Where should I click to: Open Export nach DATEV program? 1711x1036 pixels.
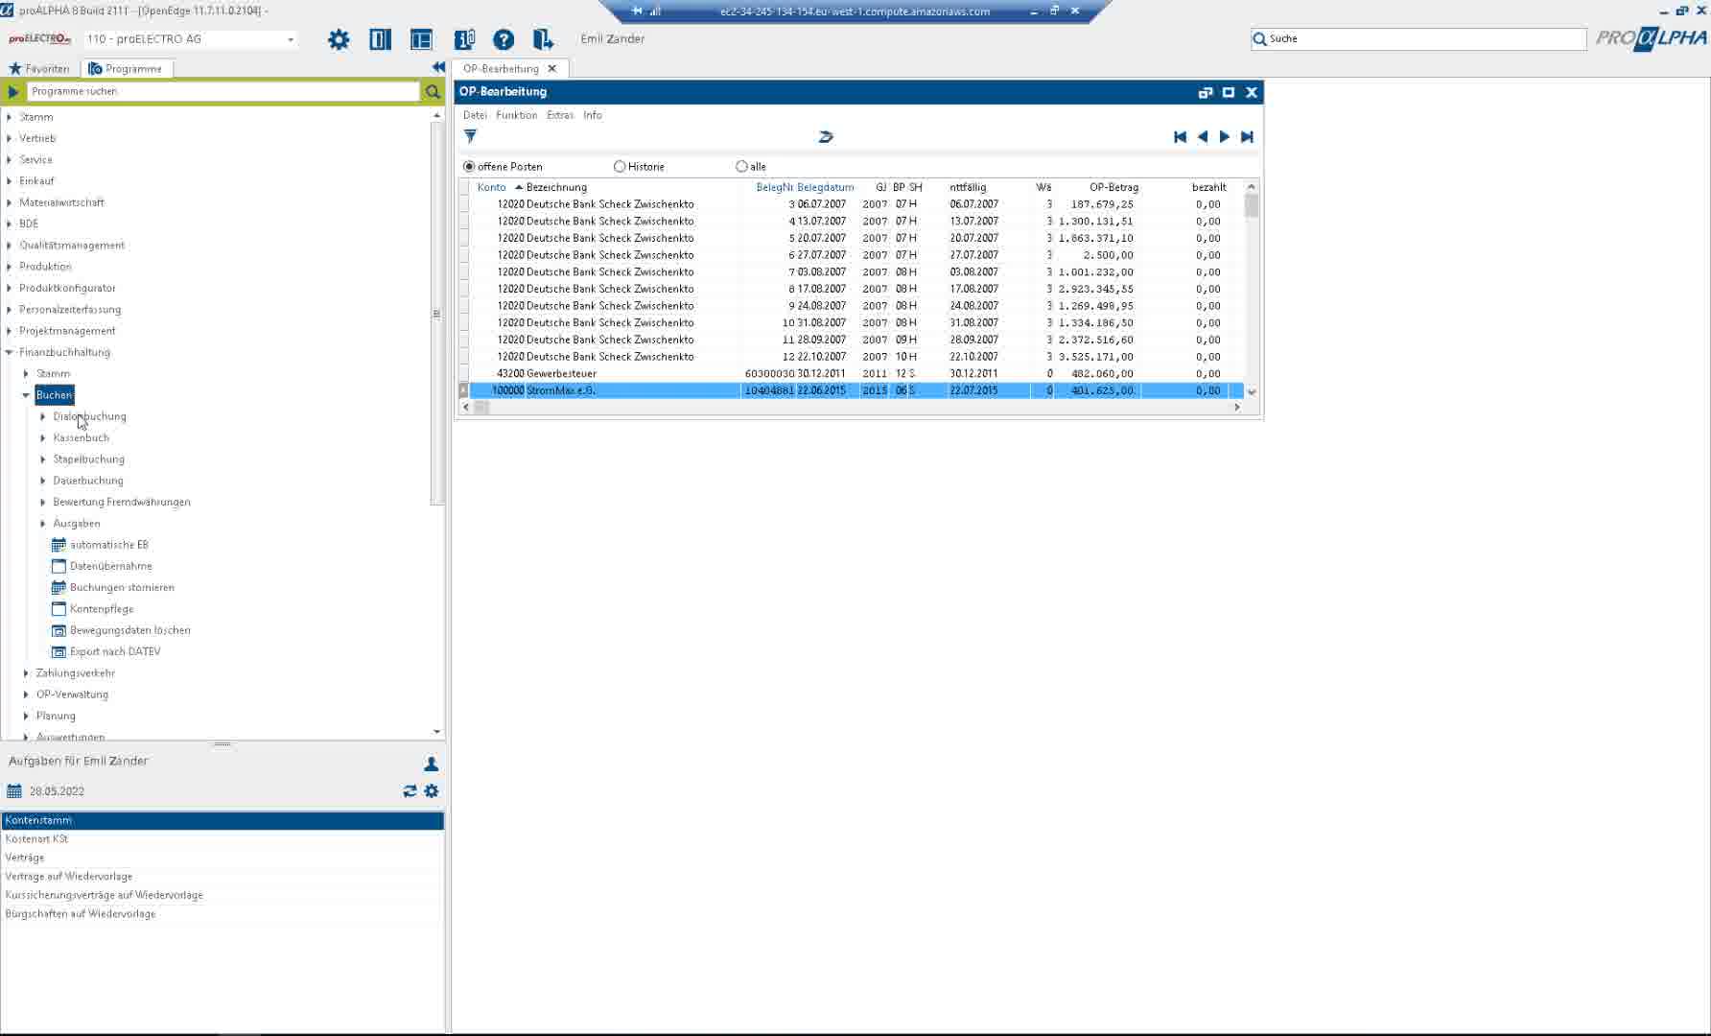tap(115, 651)
